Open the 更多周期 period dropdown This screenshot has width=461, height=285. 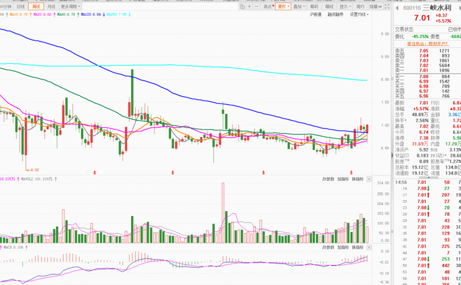tap(70, 7)
